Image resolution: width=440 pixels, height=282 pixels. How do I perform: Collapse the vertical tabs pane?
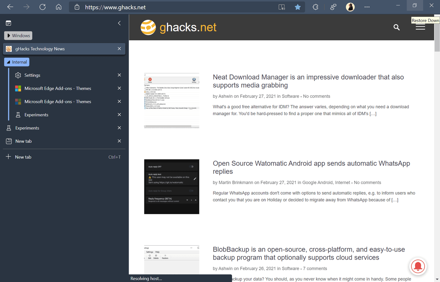119,23
